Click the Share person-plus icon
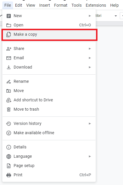Screen dimensions: 123x185 [x=9, y=49]
